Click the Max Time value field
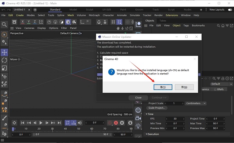Screen dimensions: 234x143 (215, 124)
